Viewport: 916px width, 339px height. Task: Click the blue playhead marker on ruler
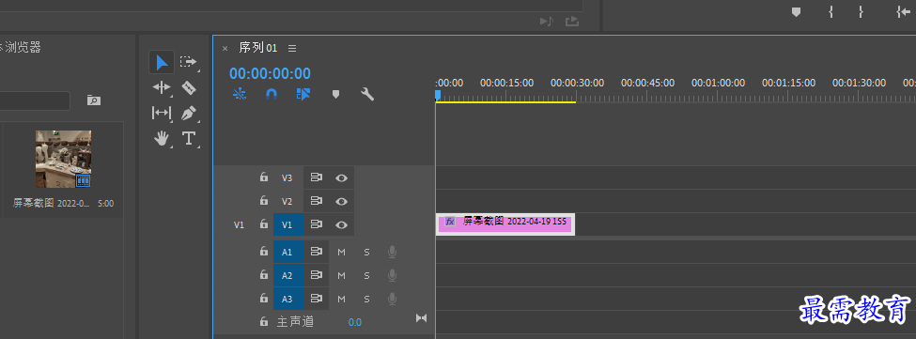coord(438,95)
